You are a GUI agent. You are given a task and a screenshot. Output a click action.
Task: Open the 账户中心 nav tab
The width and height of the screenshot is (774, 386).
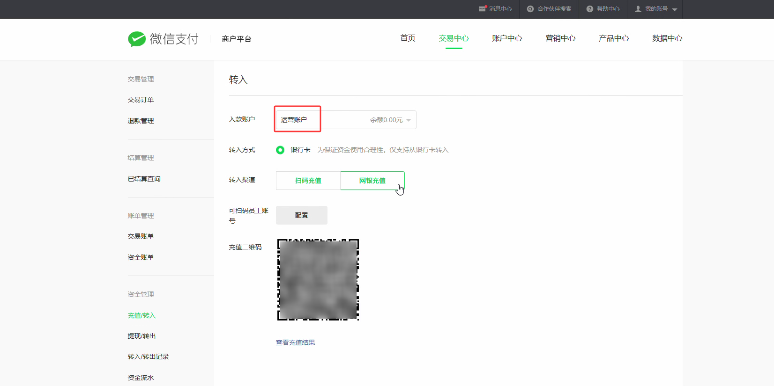pyautogui.click(x=507, y=38)
